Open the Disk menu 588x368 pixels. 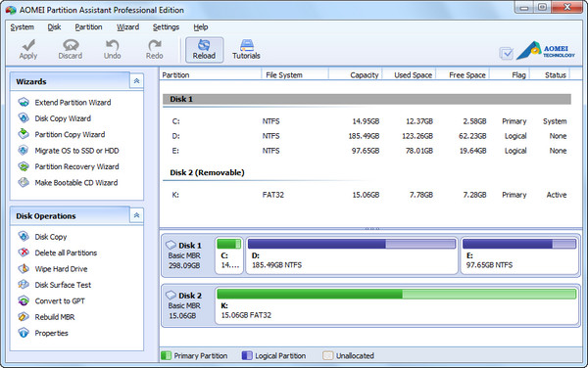(x=54, y=27)
